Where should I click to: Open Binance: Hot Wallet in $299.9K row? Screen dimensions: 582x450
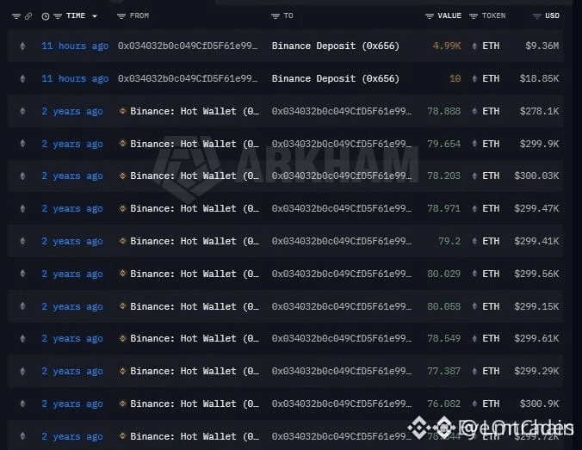click(x=195, y=144)
